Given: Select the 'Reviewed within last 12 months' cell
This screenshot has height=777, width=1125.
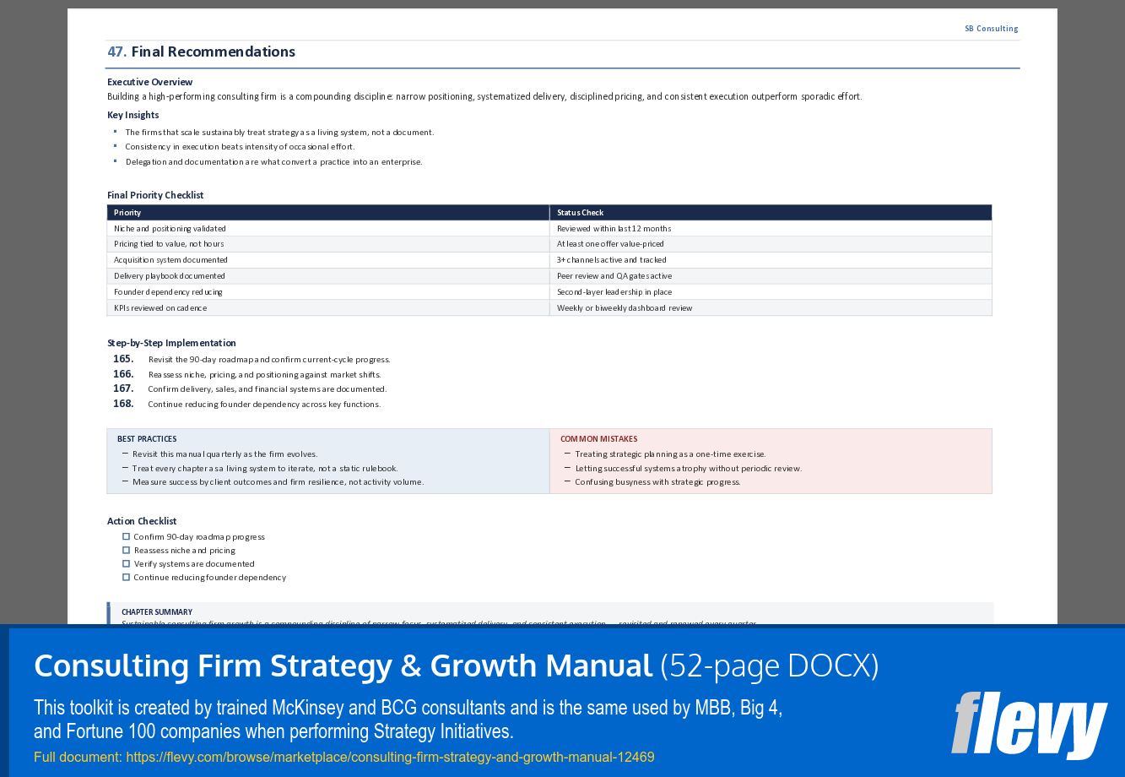Looking at the screenshot, I should [771, 229].
